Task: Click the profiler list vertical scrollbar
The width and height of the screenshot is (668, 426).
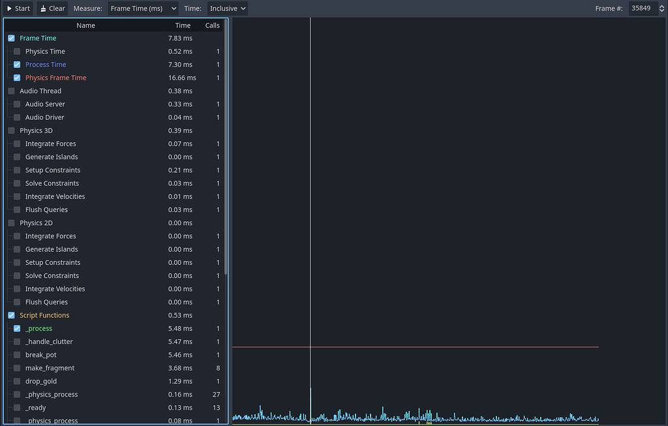Action: coord(226,147)
